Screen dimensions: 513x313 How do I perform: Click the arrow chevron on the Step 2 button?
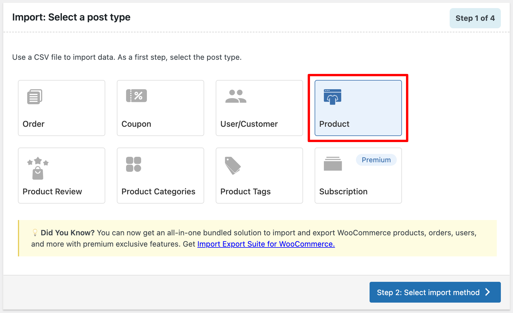tap(487, 292)
